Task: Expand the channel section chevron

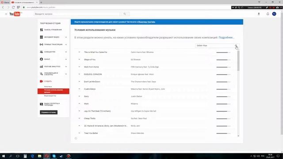Action: click(66, 59)
